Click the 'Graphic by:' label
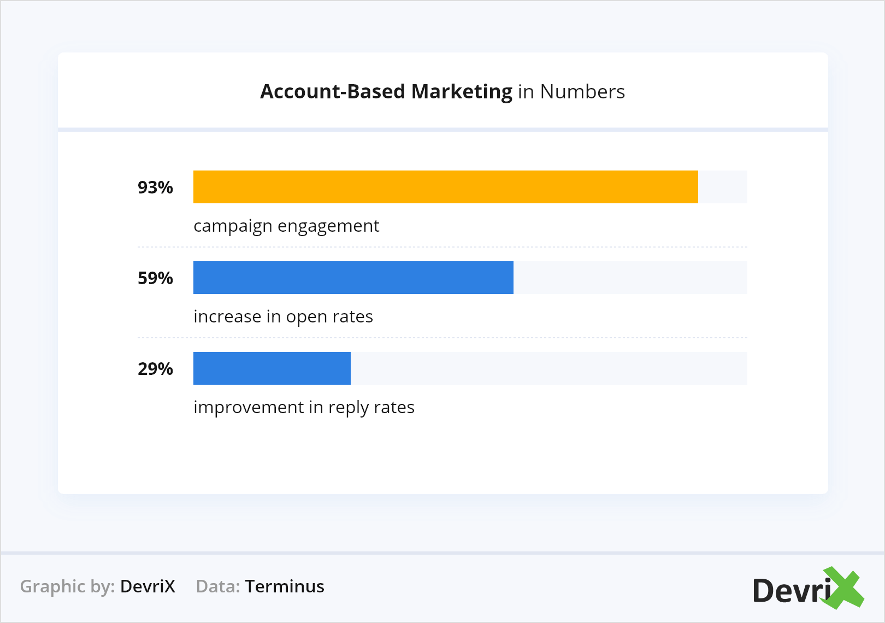Image resolution: width=885 pixels, height=623 pixels. [67, 586]
